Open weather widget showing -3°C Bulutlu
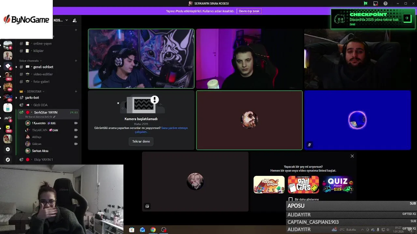This screenshot has height=234, width=417. click(344, 230)
